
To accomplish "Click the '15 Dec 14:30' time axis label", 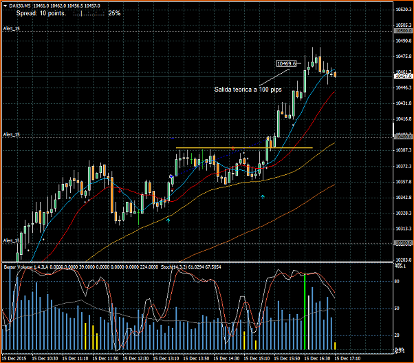I will pyautogui.click(x=226, y=359).
